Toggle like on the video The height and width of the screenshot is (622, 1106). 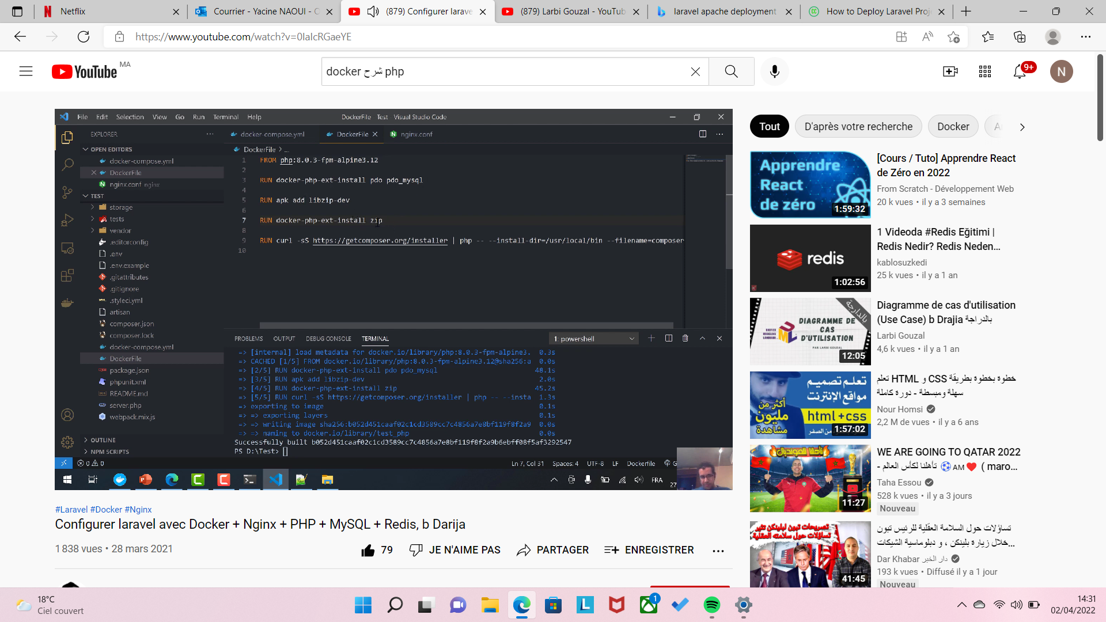click(368, 550)
